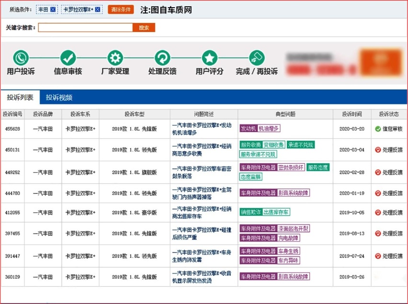
Task: Click the 处理反馈 status icon for 450131
Action: tap(378, 150)
